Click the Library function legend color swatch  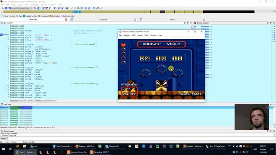click(x=3, y=16)
